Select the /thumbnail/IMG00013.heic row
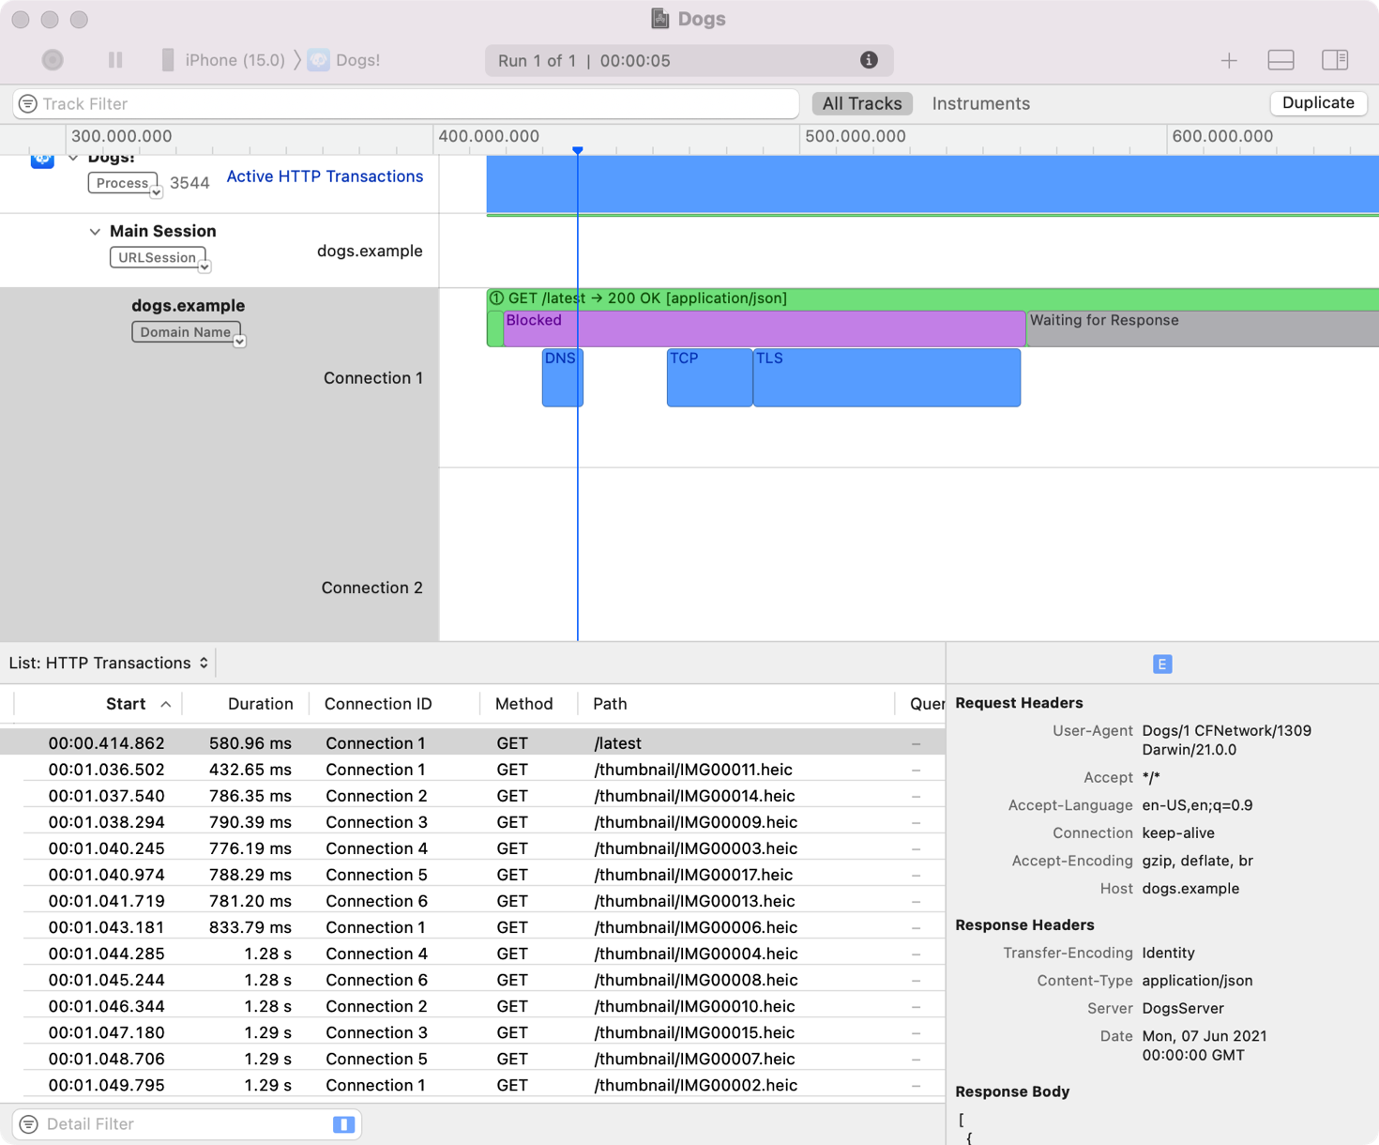 473,900
